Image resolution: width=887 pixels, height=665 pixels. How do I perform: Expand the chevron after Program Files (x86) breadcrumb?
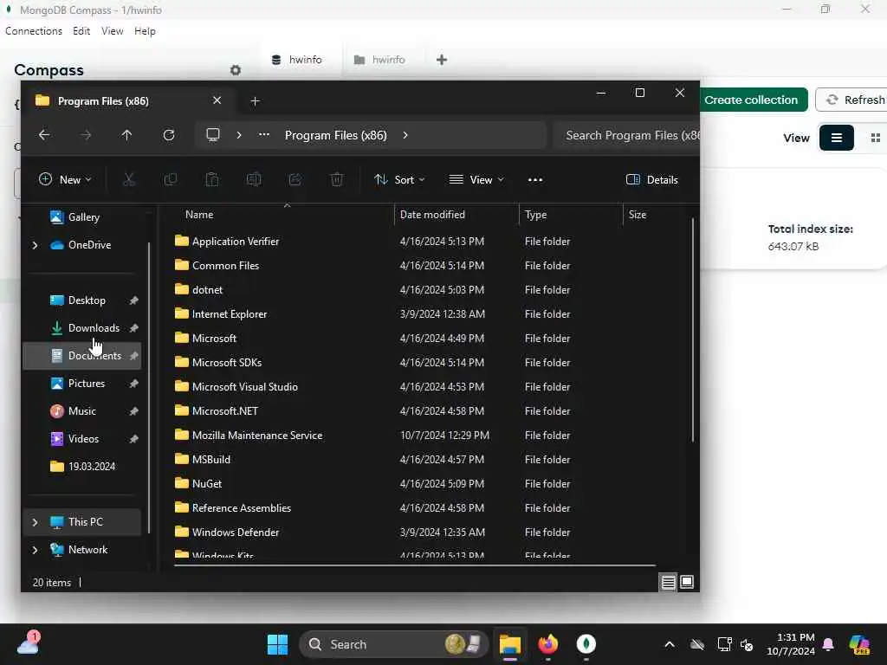pyautogui.click(x=405, y=135)
